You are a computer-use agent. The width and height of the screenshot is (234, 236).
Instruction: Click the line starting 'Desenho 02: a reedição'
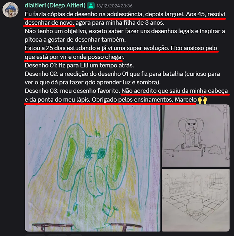pyautogui.click(x=122, y=74)
